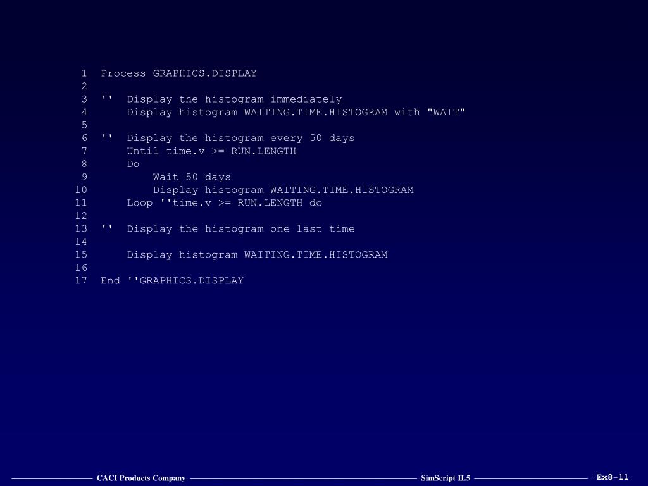Click line 'Until time.v >= RUN.LENGTH'
Screen dimensions: 648x486
pyautogui.click(x=211, y=151)
